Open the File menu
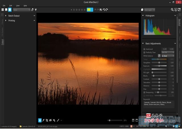Image resolution: width=182 pixels, height=129 pixels. 4,6
